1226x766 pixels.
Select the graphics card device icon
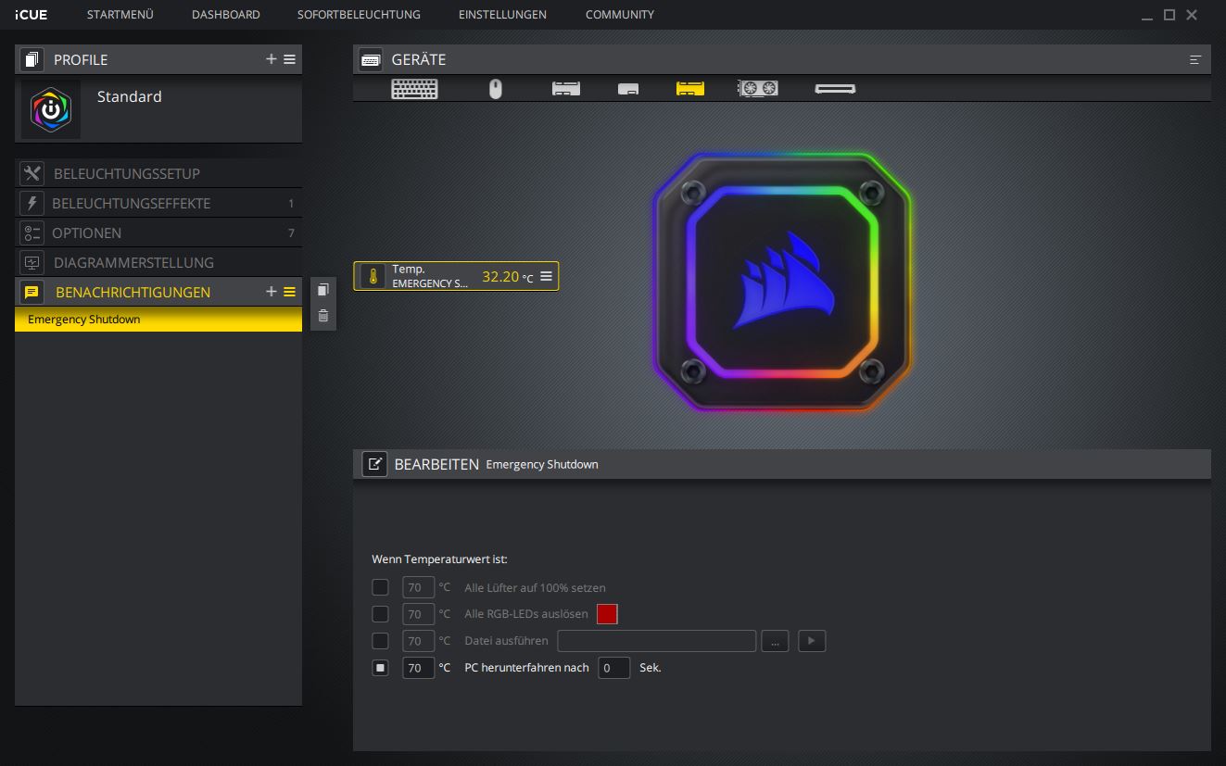pyautogui.click(x=757, y=89)
